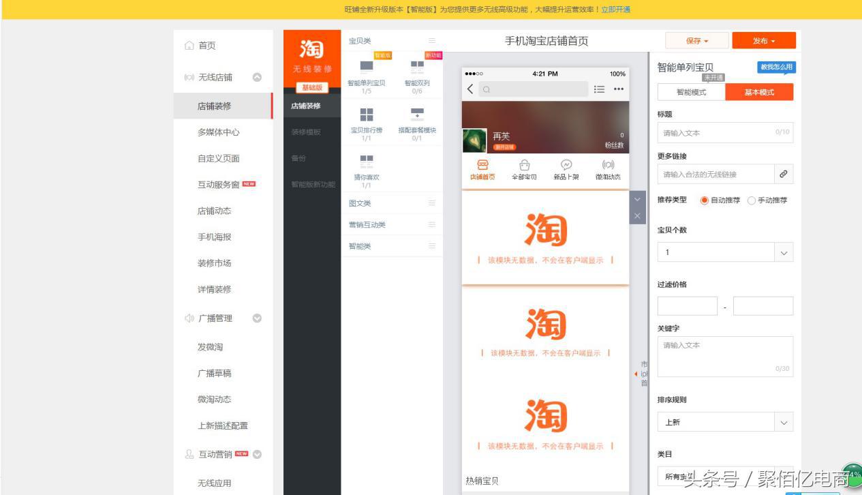
Task: Open the 立即开通 upgrade link
Action: tap(615, 9)
